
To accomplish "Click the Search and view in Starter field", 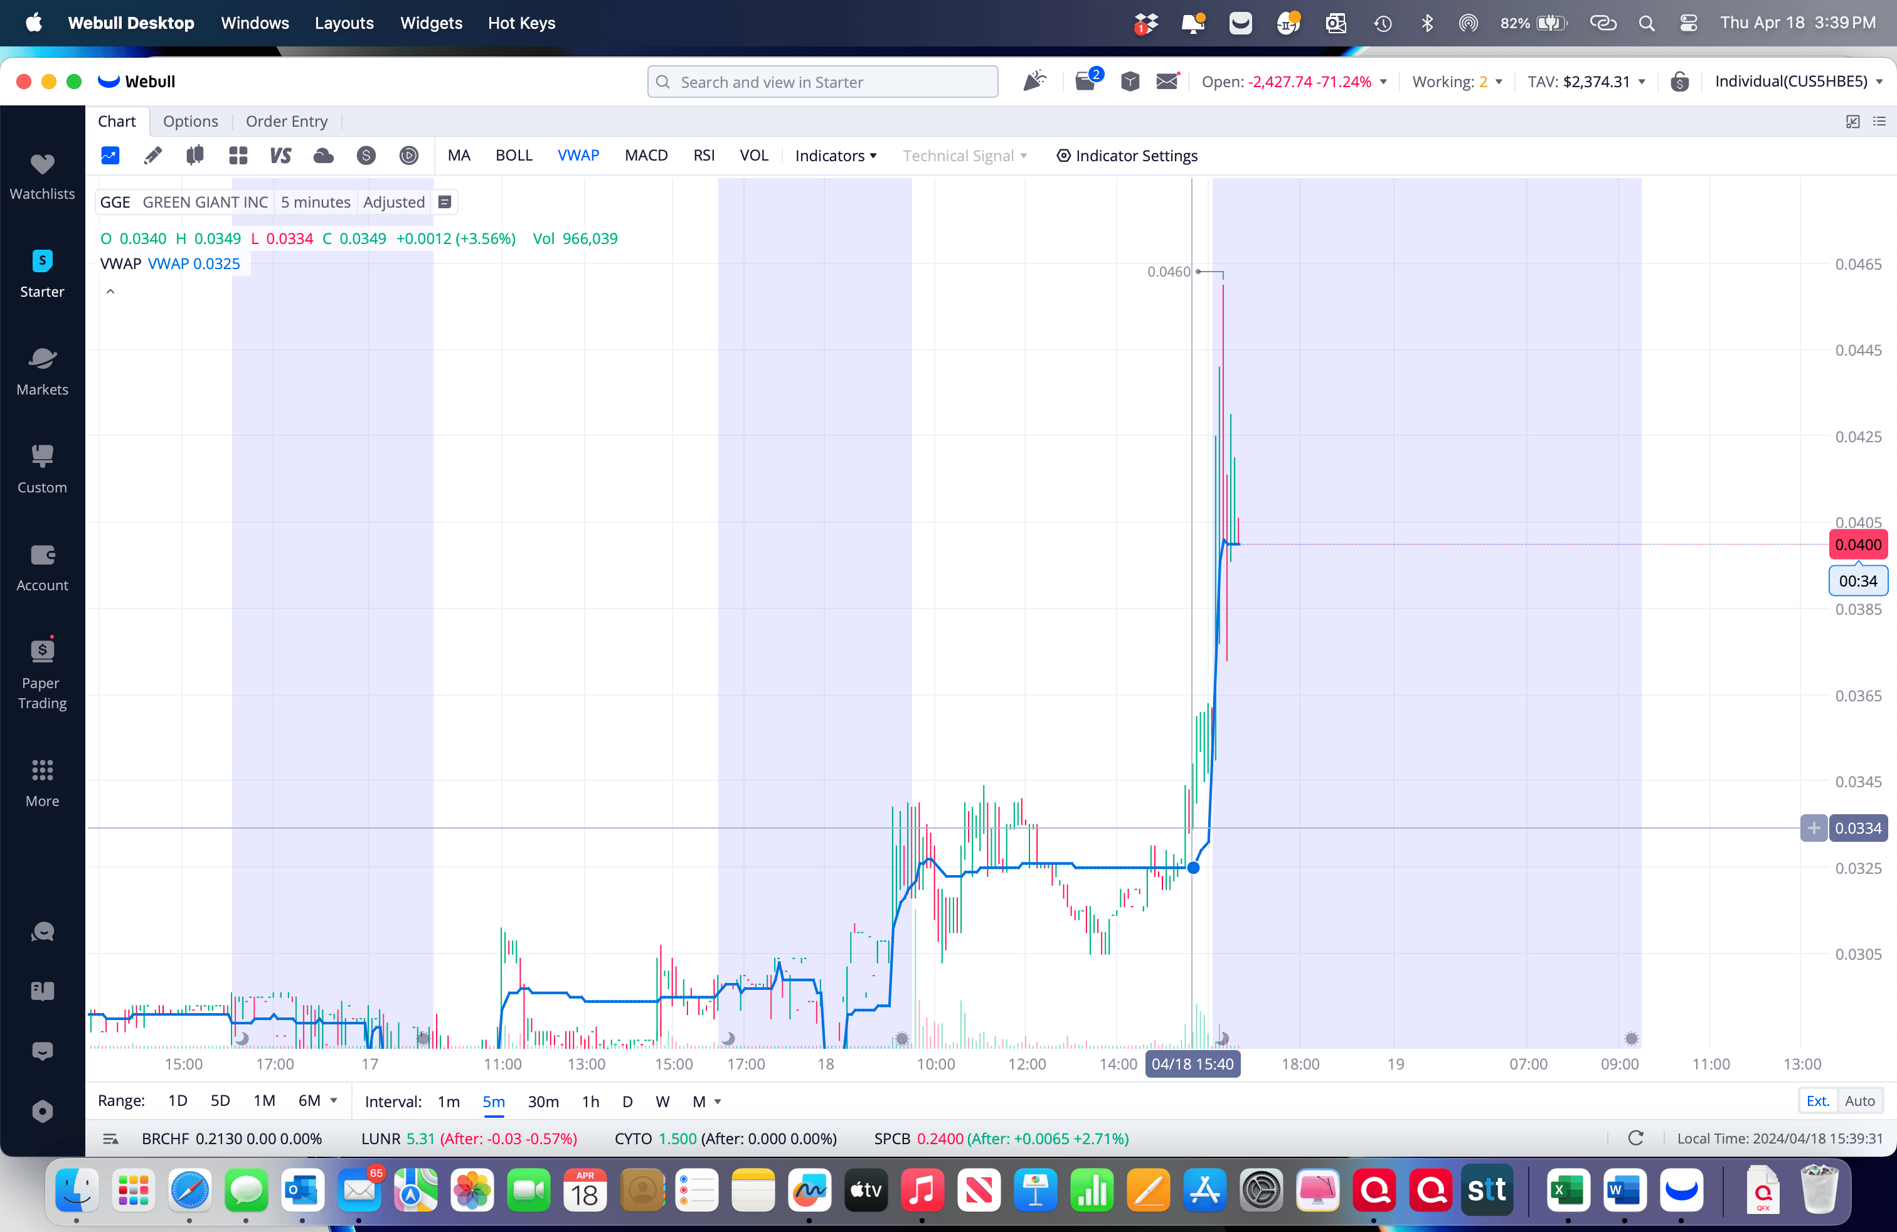I will [822, 82].
